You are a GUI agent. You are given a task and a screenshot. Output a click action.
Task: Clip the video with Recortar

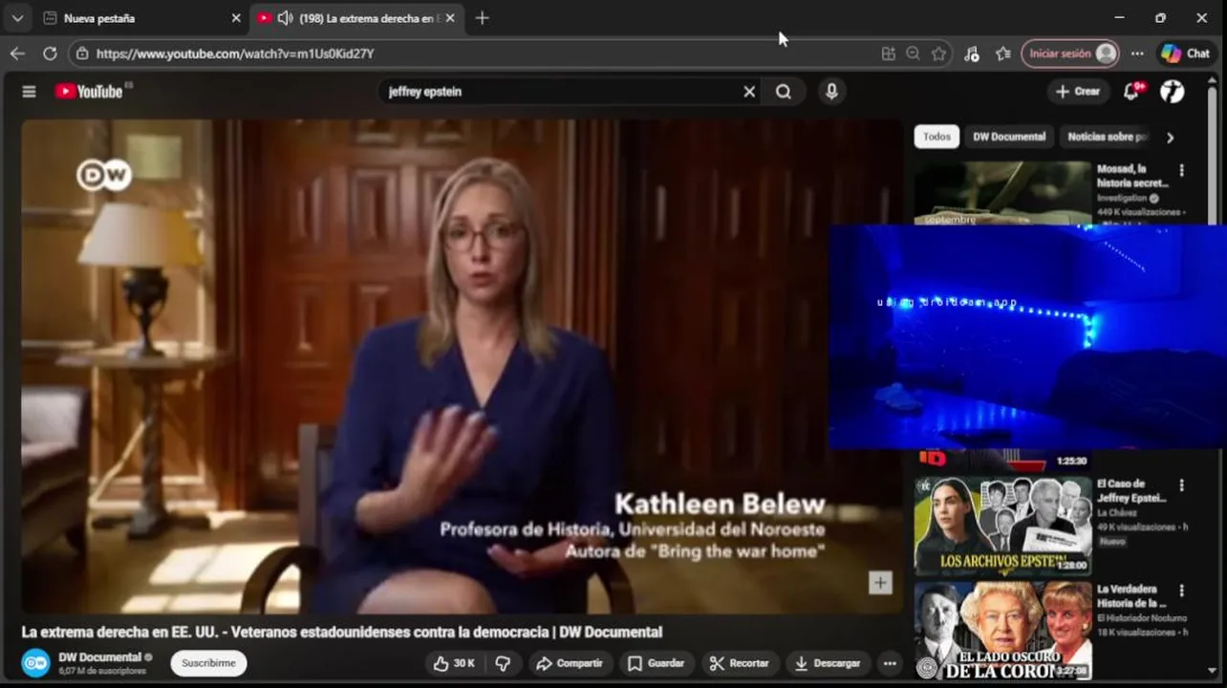point(739,663)
